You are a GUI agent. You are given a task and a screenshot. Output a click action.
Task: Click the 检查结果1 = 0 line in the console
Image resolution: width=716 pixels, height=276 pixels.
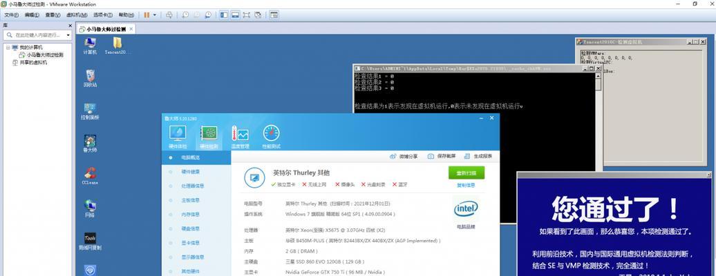tap(374, 76)
